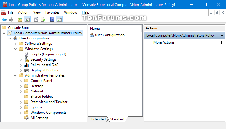Minimize the inner MDI child window
The image size is (226, 129).
tap(211, 13)
